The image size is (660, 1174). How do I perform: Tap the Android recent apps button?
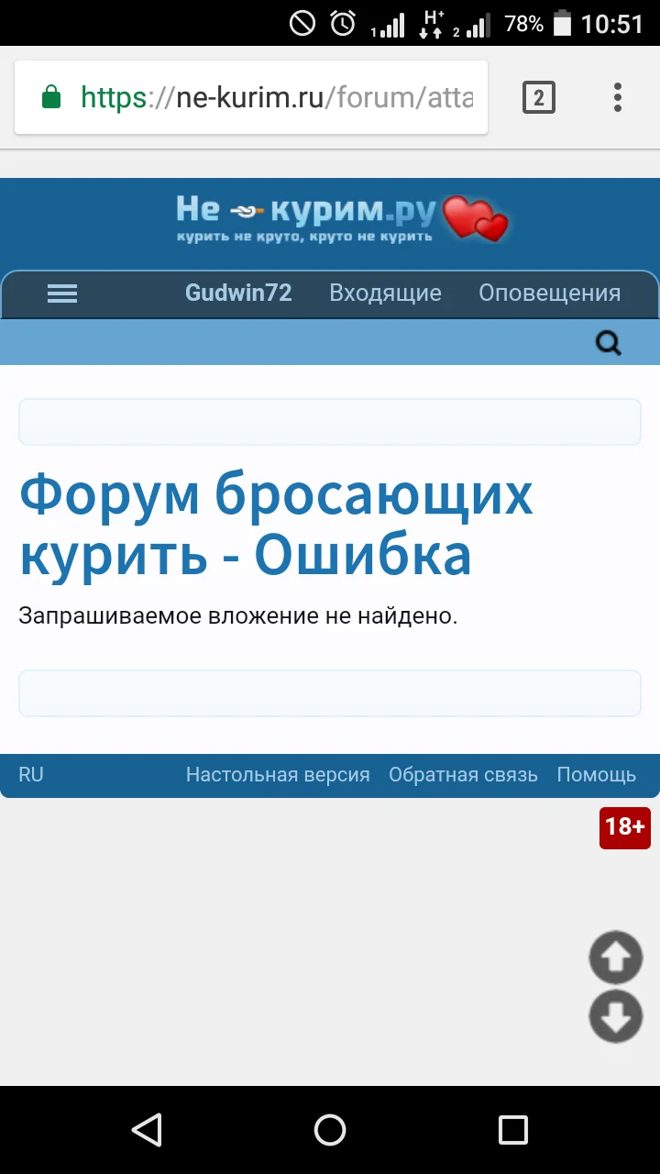click(x=513, y=1130)
